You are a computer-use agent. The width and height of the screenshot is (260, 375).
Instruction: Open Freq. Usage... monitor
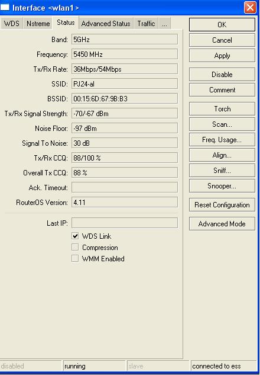pyautogui.click(x=222, y=140)
